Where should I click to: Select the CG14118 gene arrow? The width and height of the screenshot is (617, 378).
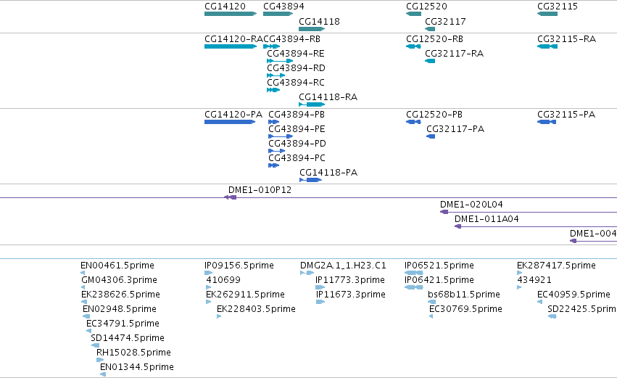tap(312, 29)
